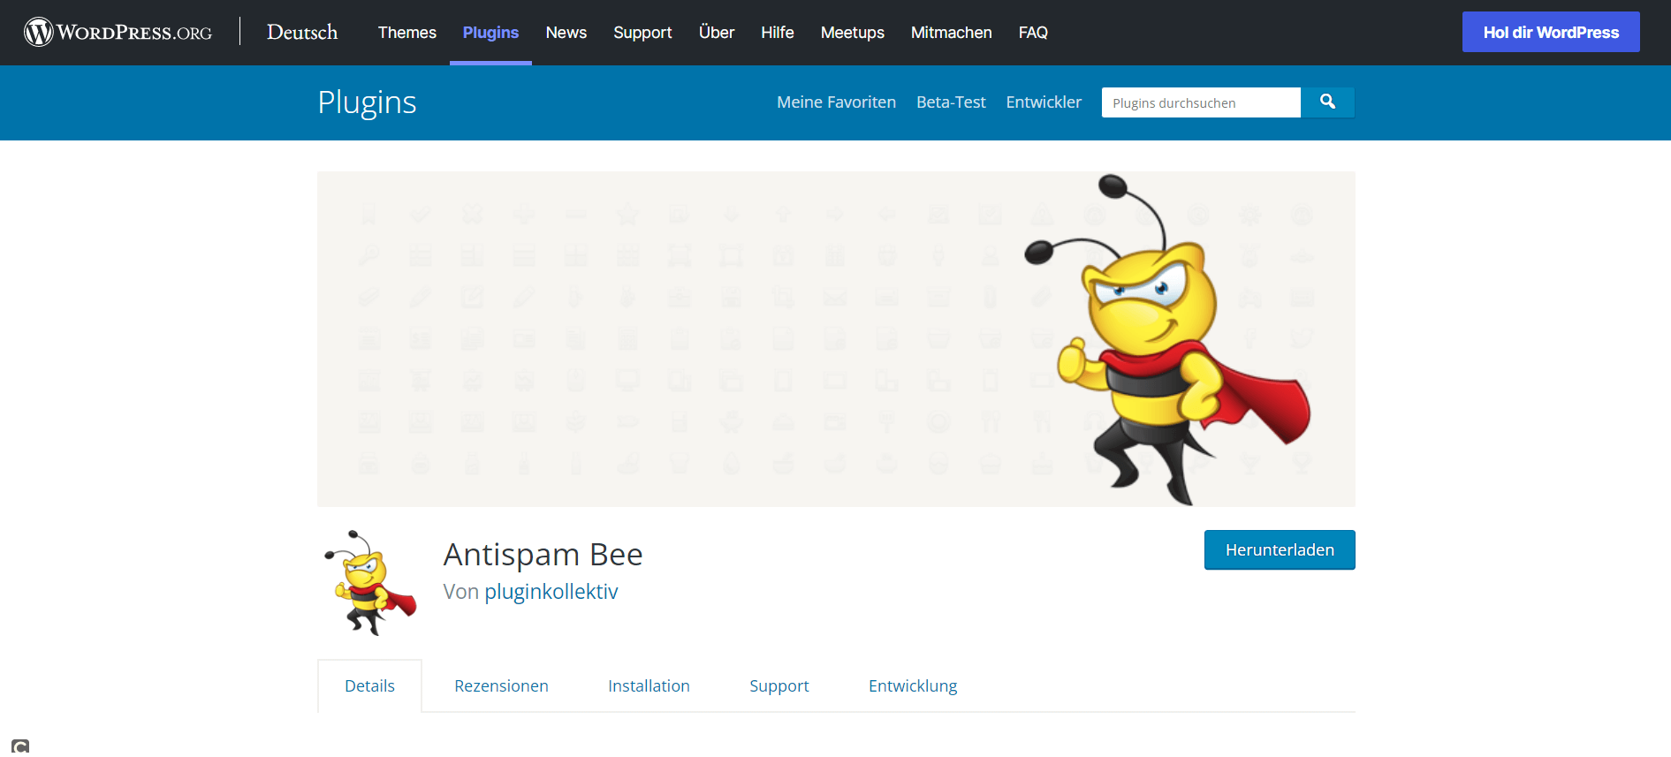Open the FAQ menu item
1671x757 pixels.
(1033, 33)
